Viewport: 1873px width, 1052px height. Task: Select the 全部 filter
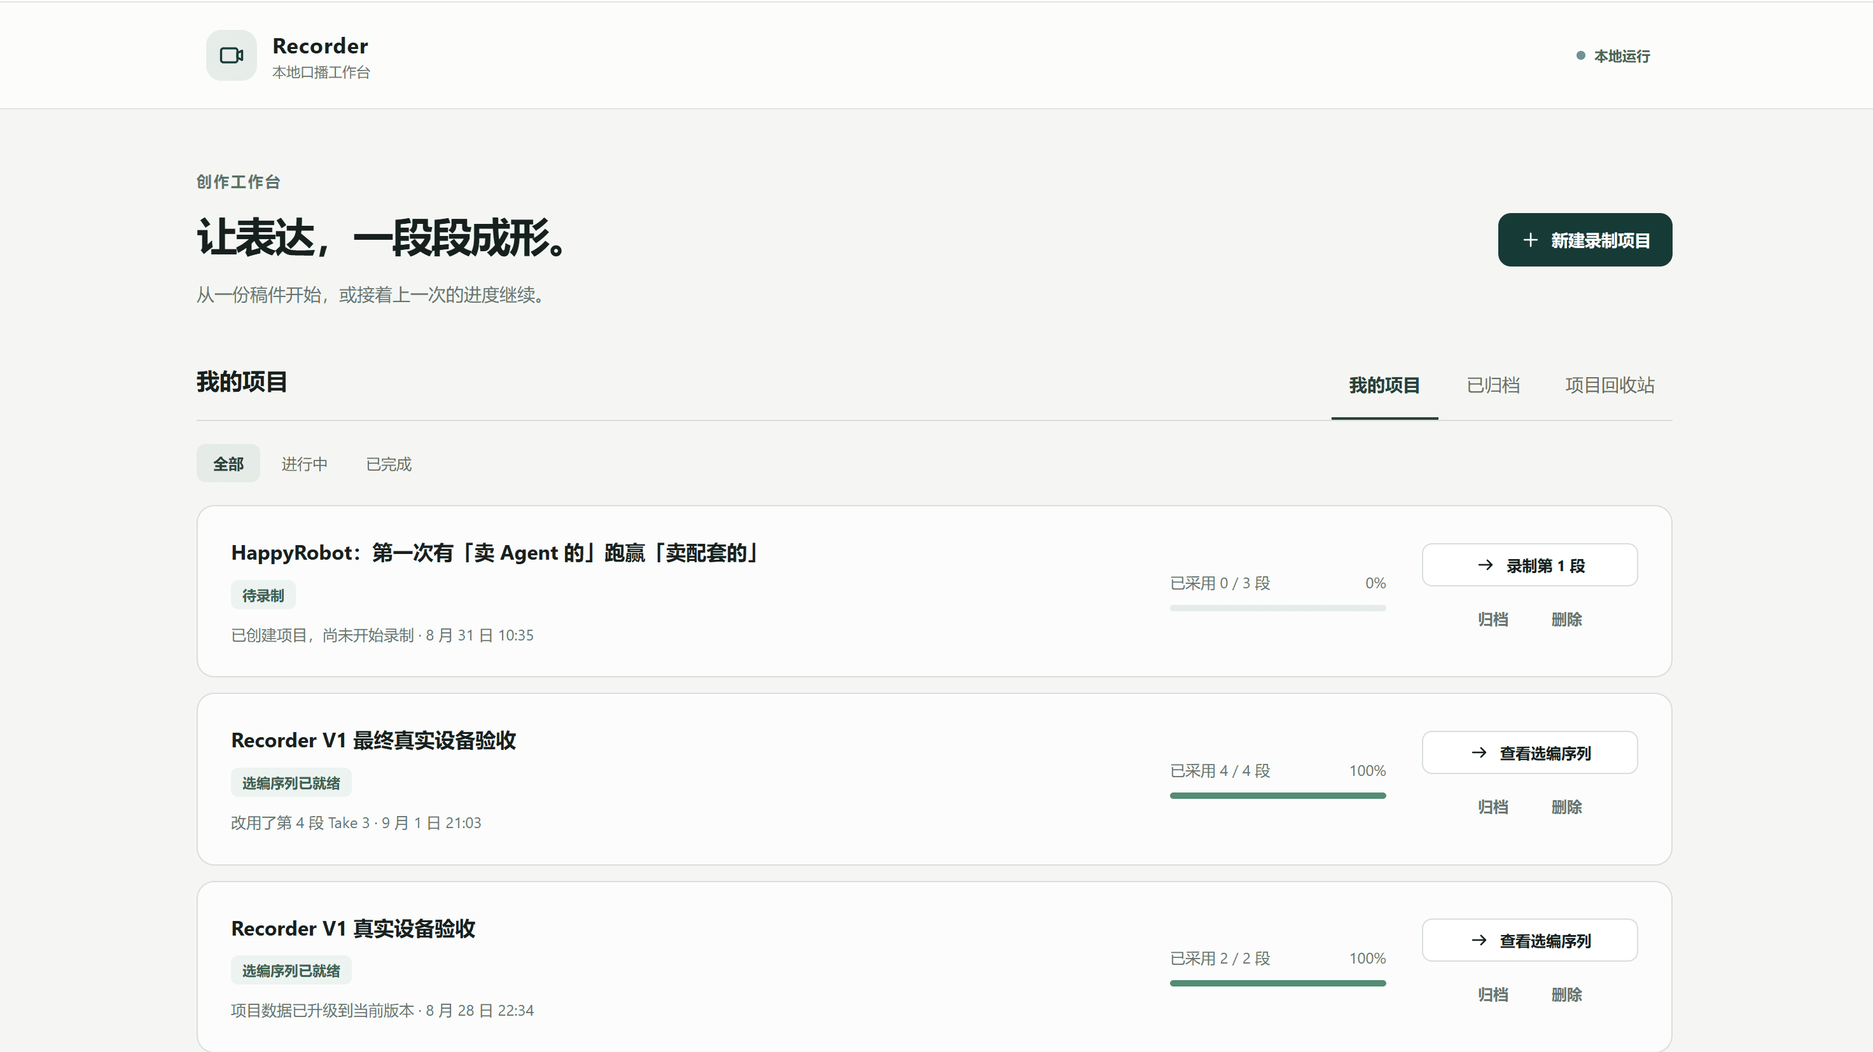pos(228,464)
